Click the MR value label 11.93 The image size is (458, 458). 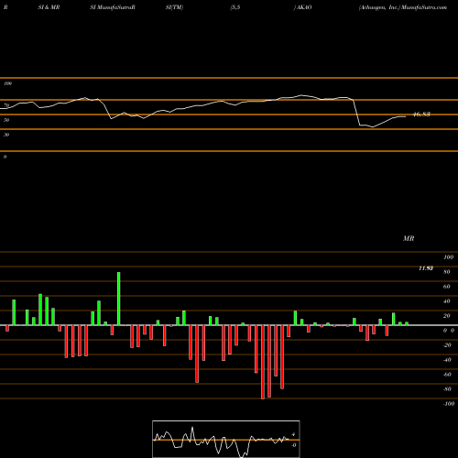(426, 268)
